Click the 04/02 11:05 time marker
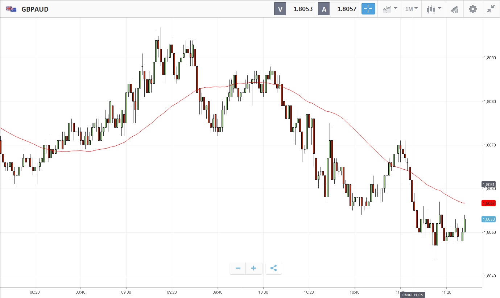 click(x=412, y=295)
